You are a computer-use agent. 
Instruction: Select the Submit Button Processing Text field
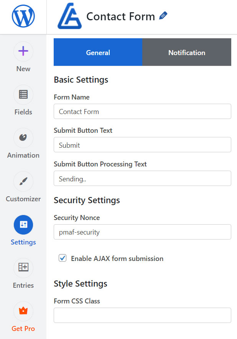click(142, 178)
